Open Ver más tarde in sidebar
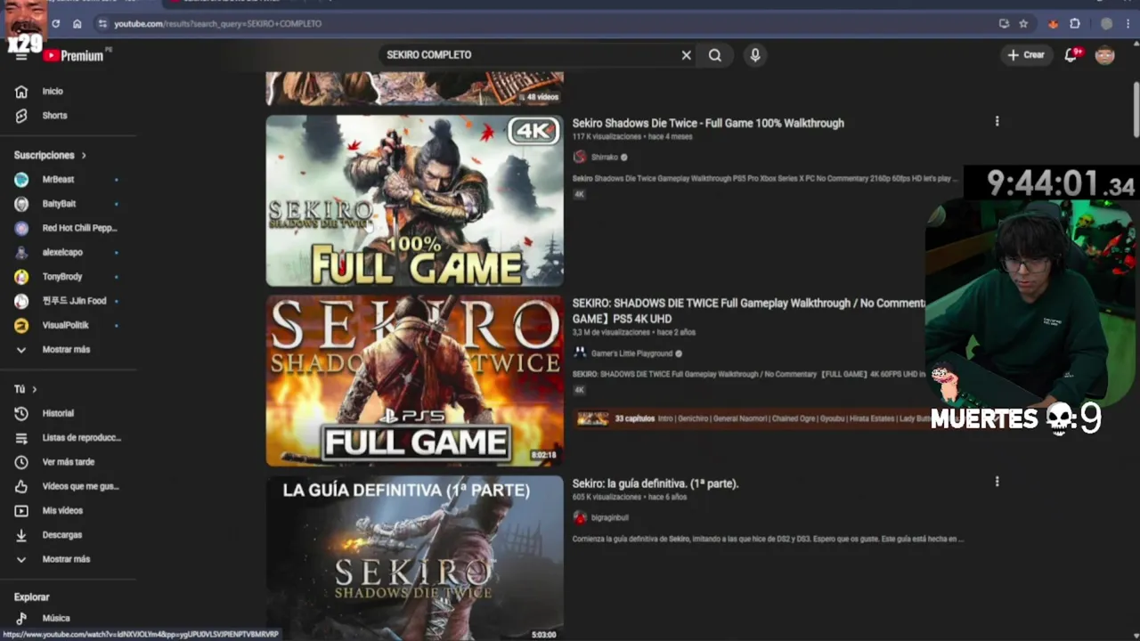The height and width of the screenshot is (641, 1140). (68, 462)
